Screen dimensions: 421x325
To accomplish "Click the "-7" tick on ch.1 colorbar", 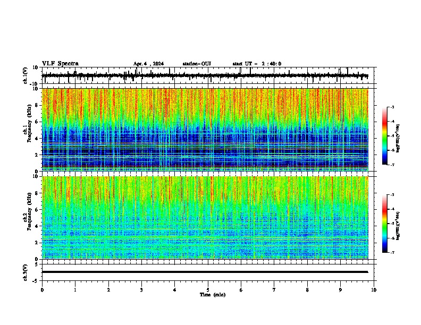I will [392, 165].
